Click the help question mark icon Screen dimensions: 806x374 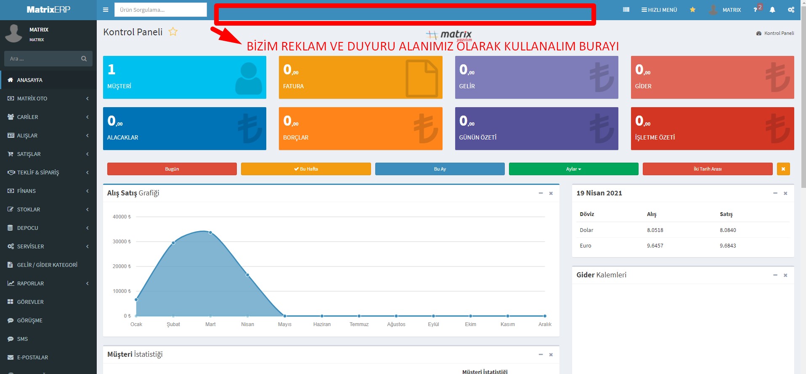[x=755, y=10]
